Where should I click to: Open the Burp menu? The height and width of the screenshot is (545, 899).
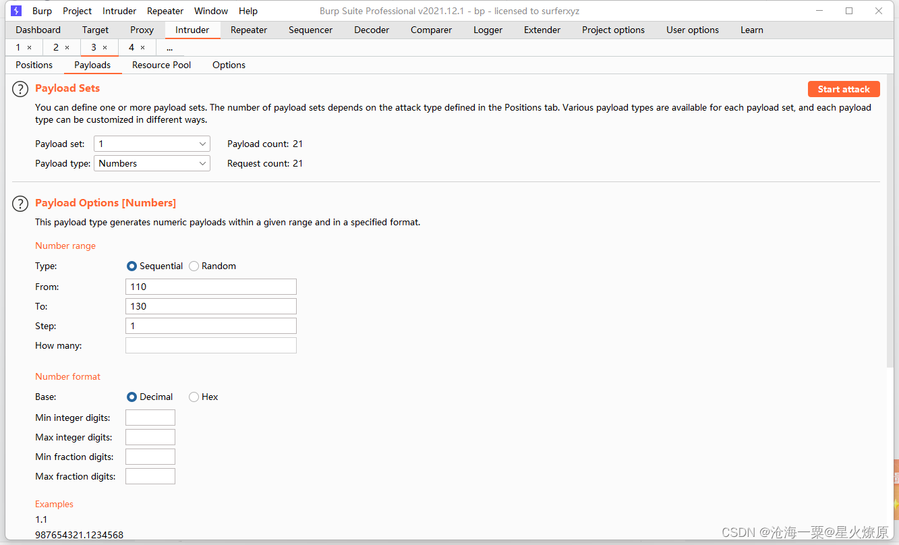click(42, 11)
